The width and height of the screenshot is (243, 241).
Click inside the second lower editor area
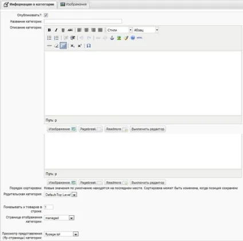tap(143, 151)
